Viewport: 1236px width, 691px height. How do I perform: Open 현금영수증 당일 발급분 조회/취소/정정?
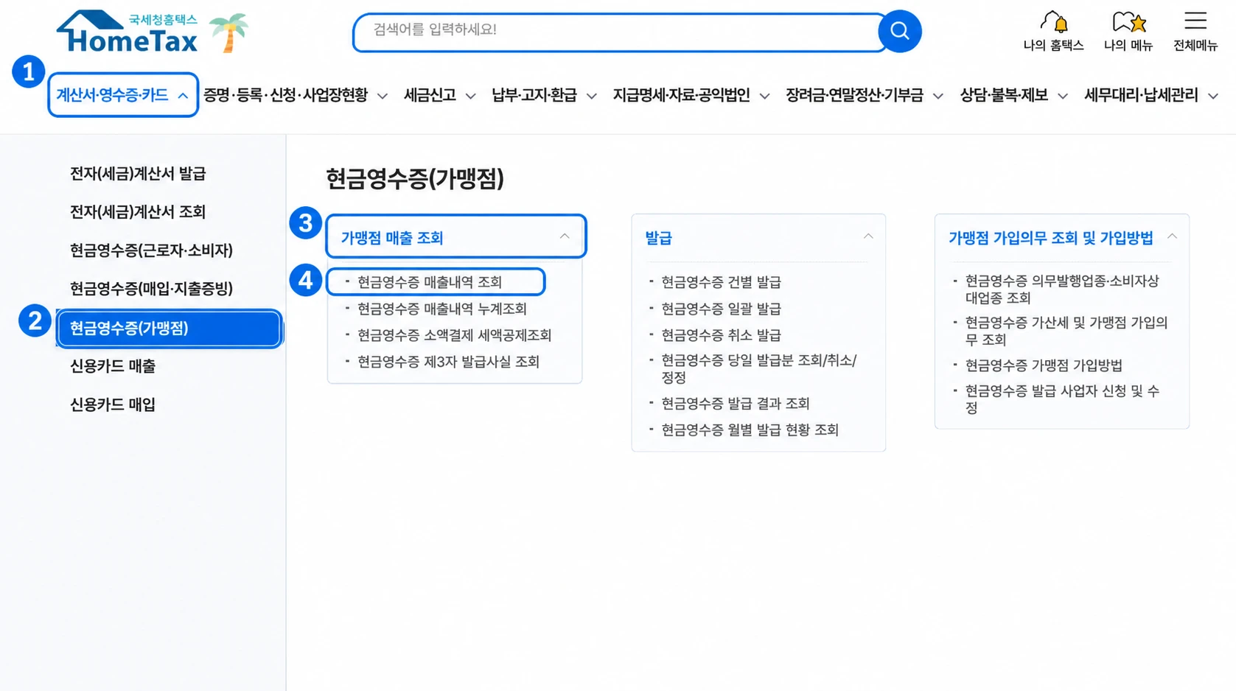point(758,369)
